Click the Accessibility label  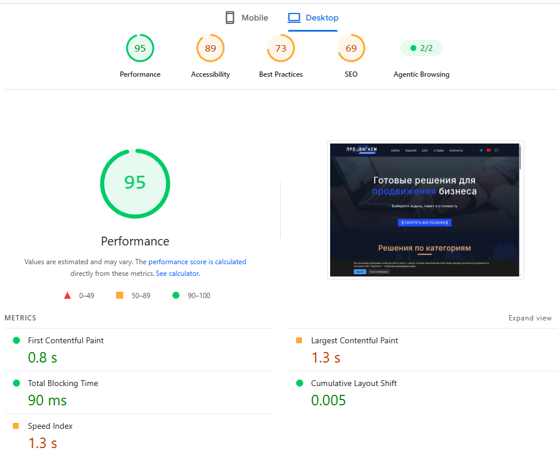211,74
